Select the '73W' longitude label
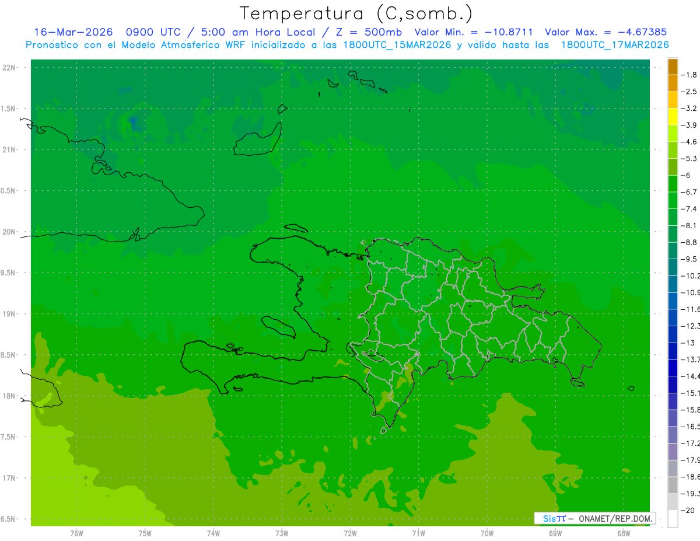The width and height of the screenshot is (700, 541). 282,533
